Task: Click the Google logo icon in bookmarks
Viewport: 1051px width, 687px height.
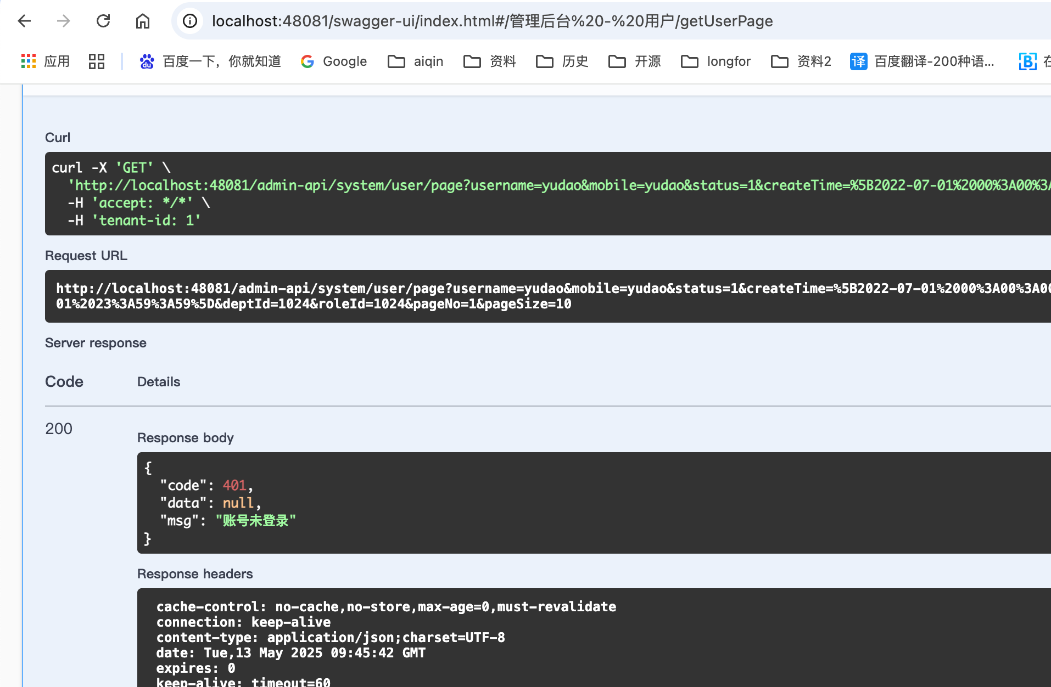Action: 308,61
